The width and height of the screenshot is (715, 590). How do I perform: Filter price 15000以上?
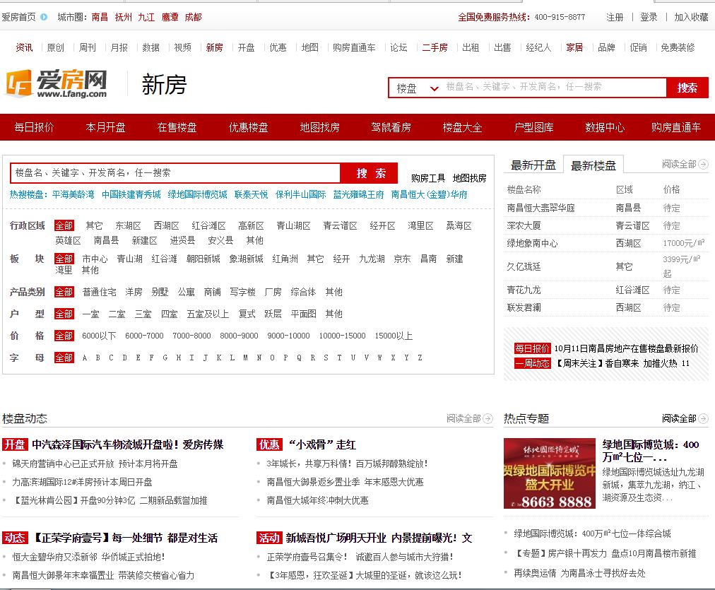coord(394,336)
